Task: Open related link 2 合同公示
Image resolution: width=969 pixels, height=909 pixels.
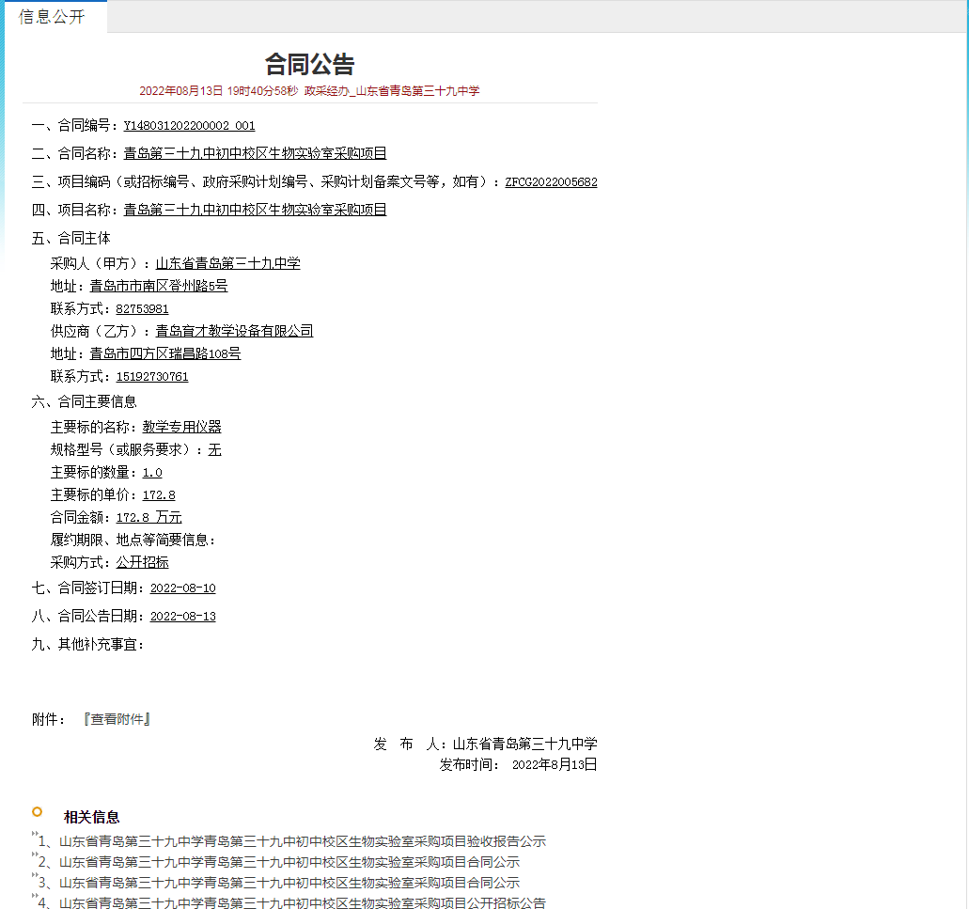Action: (289, 862)
